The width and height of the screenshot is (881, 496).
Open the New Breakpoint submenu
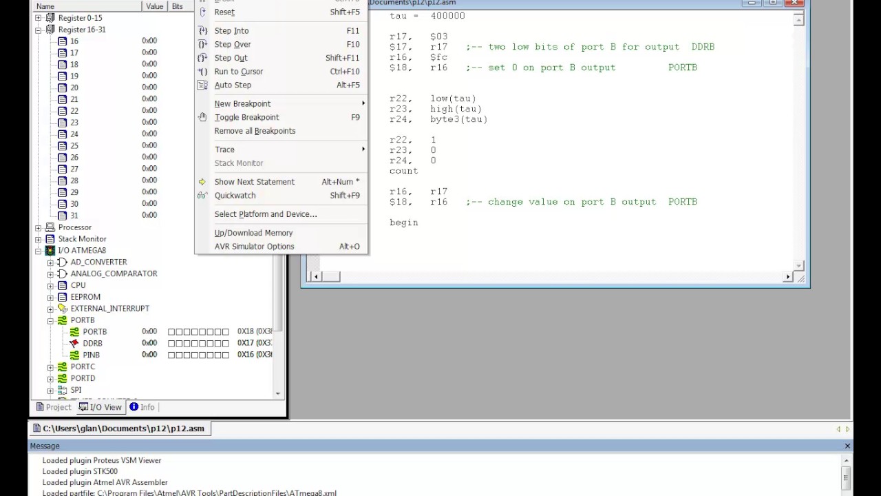click(282, 103)
